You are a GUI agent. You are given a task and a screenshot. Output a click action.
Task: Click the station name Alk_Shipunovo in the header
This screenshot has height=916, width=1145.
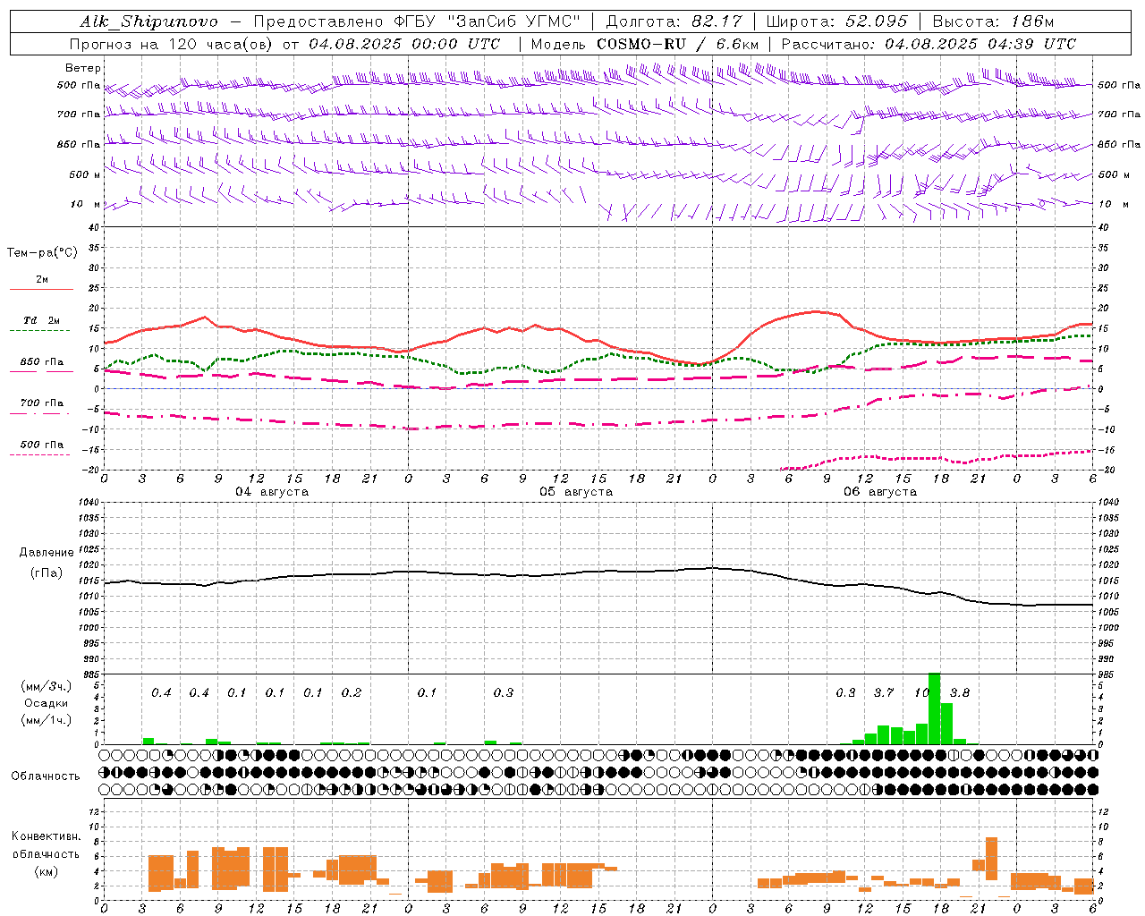148,21
